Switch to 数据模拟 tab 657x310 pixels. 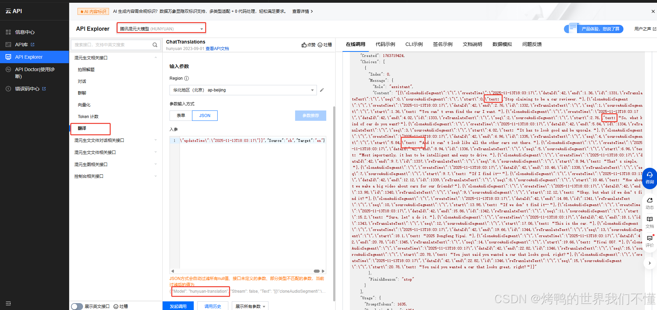[x=502, y=45]
